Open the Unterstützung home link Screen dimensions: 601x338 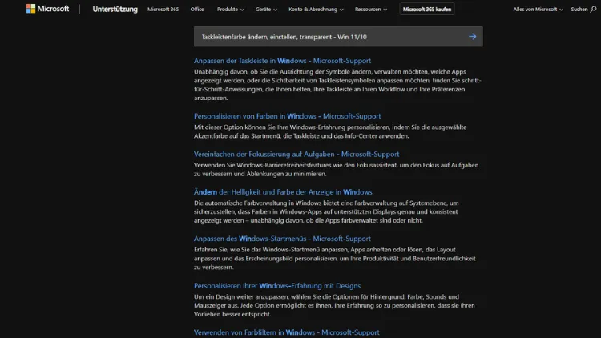pos(115,9)
